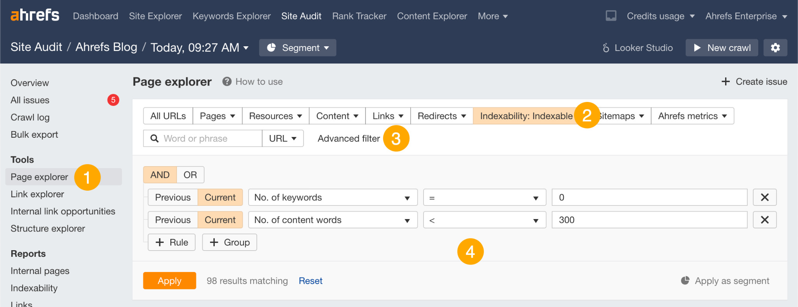
Task: Open All issues in the sidebar
Action: click(30, 100)
